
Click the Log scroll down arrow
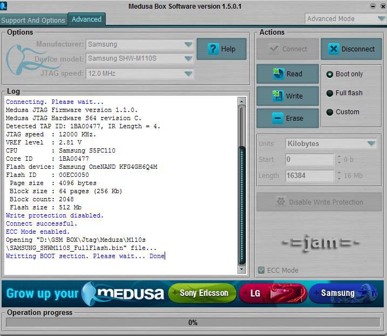[242, 269]
